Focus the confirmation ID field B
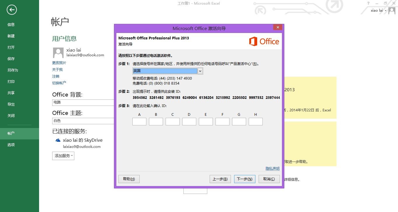This screenshot has width=398, height=212. click(156, 122)
